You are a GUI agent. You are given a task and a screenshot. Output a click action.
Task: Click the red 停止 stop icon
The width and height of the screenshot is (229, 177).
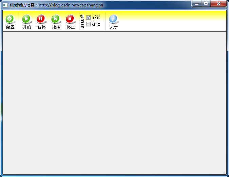click(70, 19)
